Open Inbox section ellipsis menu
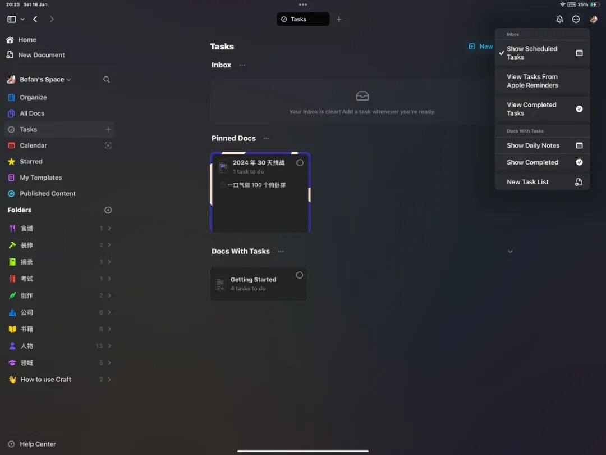606x455 pixels. pos(242,65)
